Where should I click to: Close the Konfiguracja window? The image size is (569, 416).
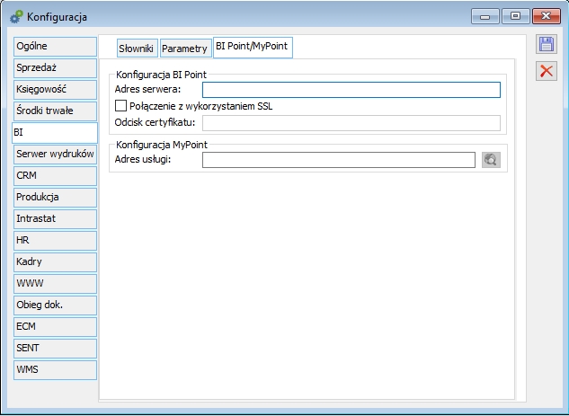click(x=547, y=16)
